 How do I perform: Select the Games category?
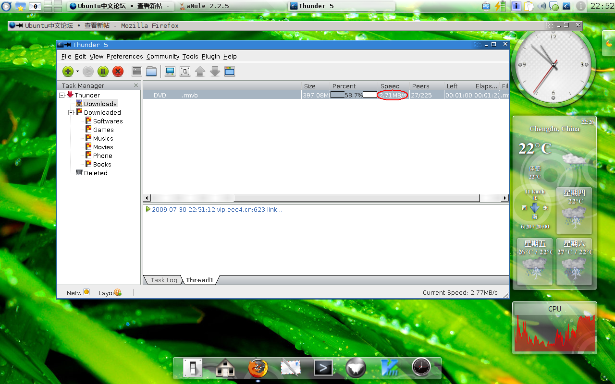103,130
